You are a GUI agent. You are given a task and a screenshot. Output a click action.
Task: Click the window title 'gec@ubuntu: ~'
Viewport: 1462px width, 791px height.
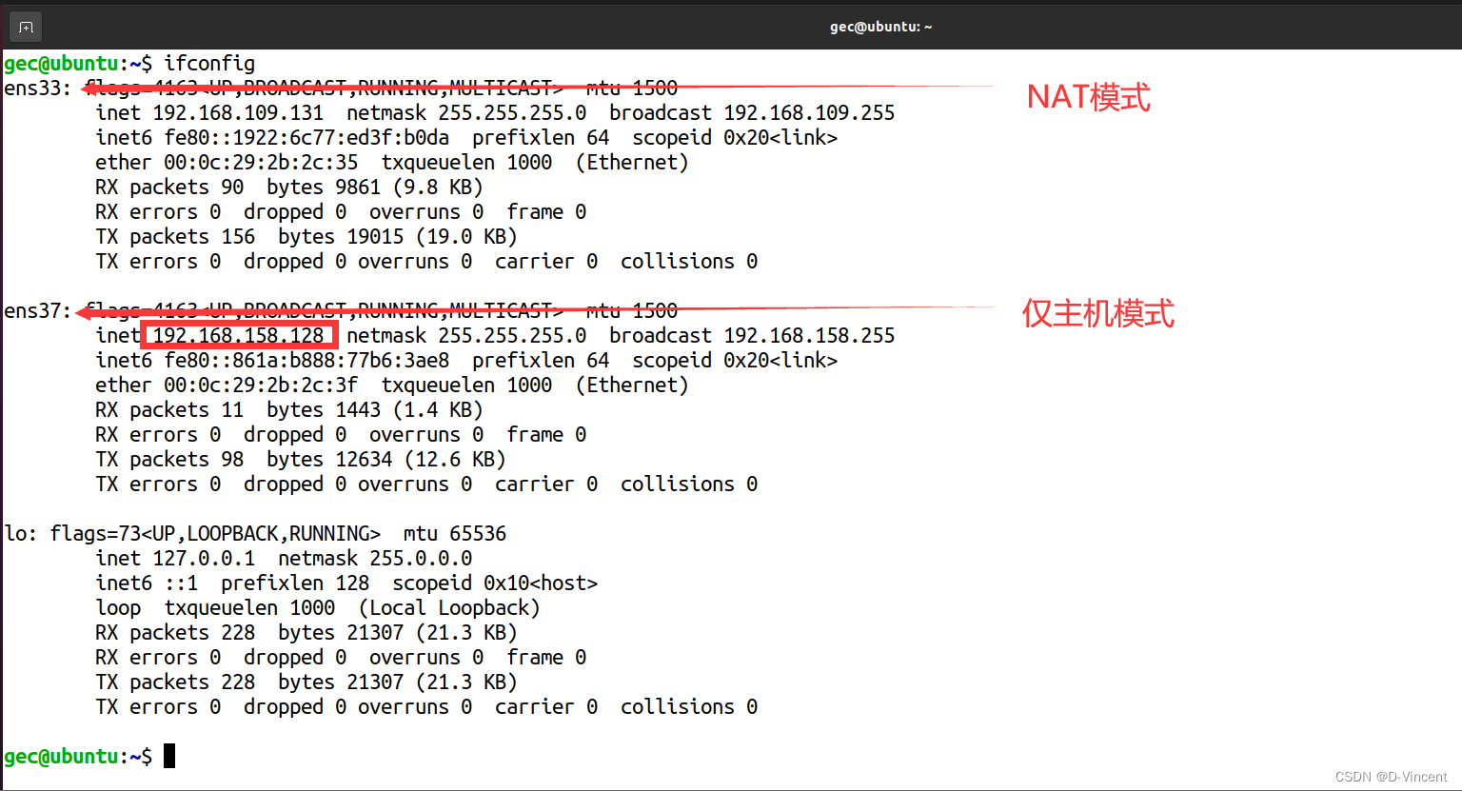click(880, 27)
